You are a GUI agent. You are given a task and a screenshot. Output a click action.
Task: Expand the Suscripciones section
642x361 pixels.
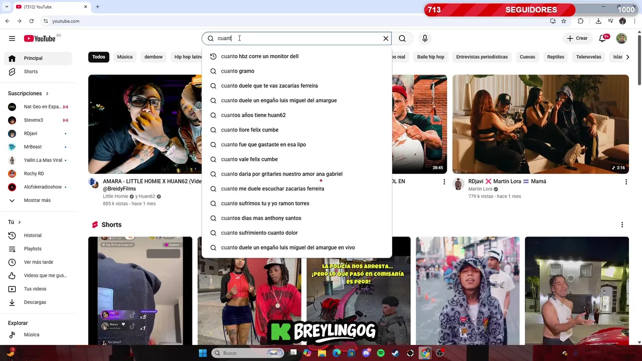click(x=29, y=93)
